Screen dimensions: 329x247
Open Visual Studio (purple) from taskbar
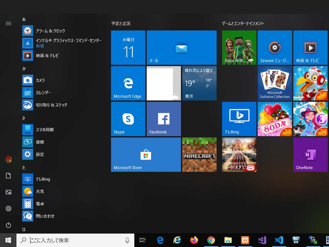(262, 240)
